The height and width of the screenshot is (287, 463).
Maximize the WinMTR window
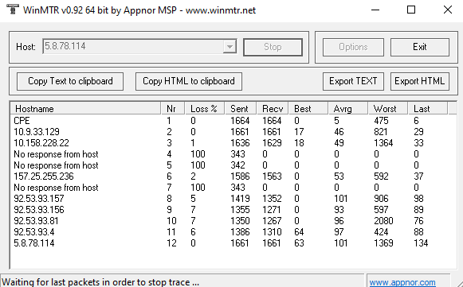(x=411, y=10)
